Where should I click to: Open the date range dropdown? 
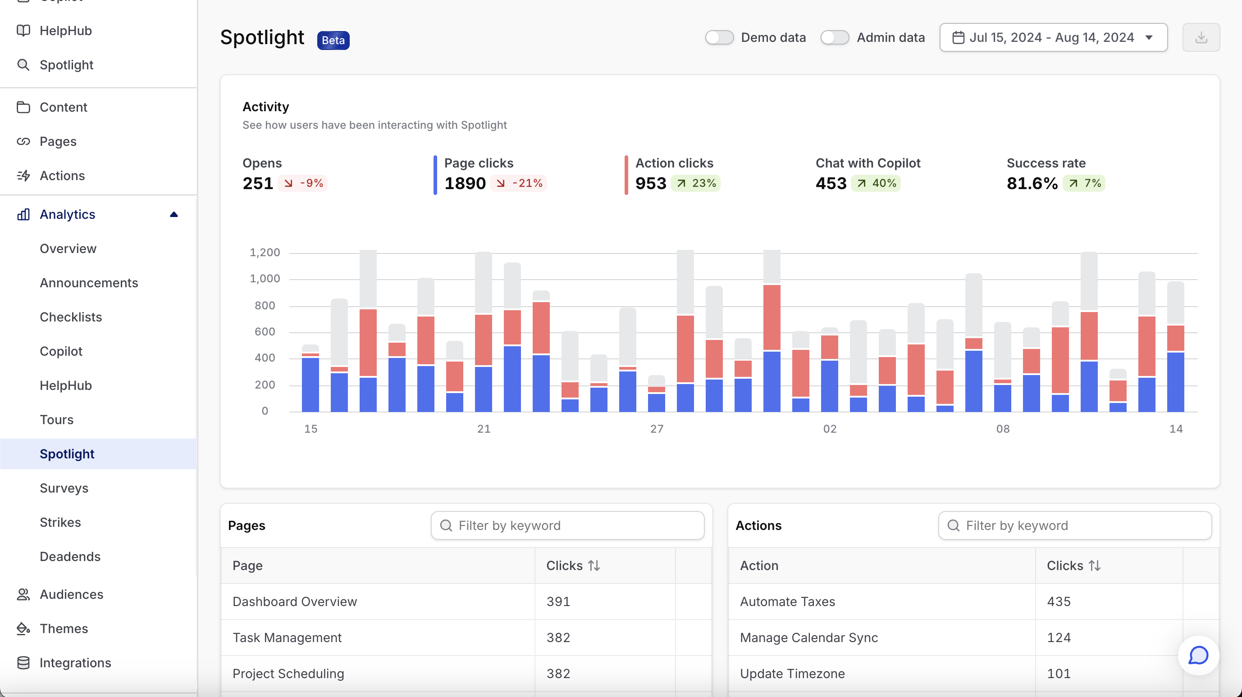1053,37
